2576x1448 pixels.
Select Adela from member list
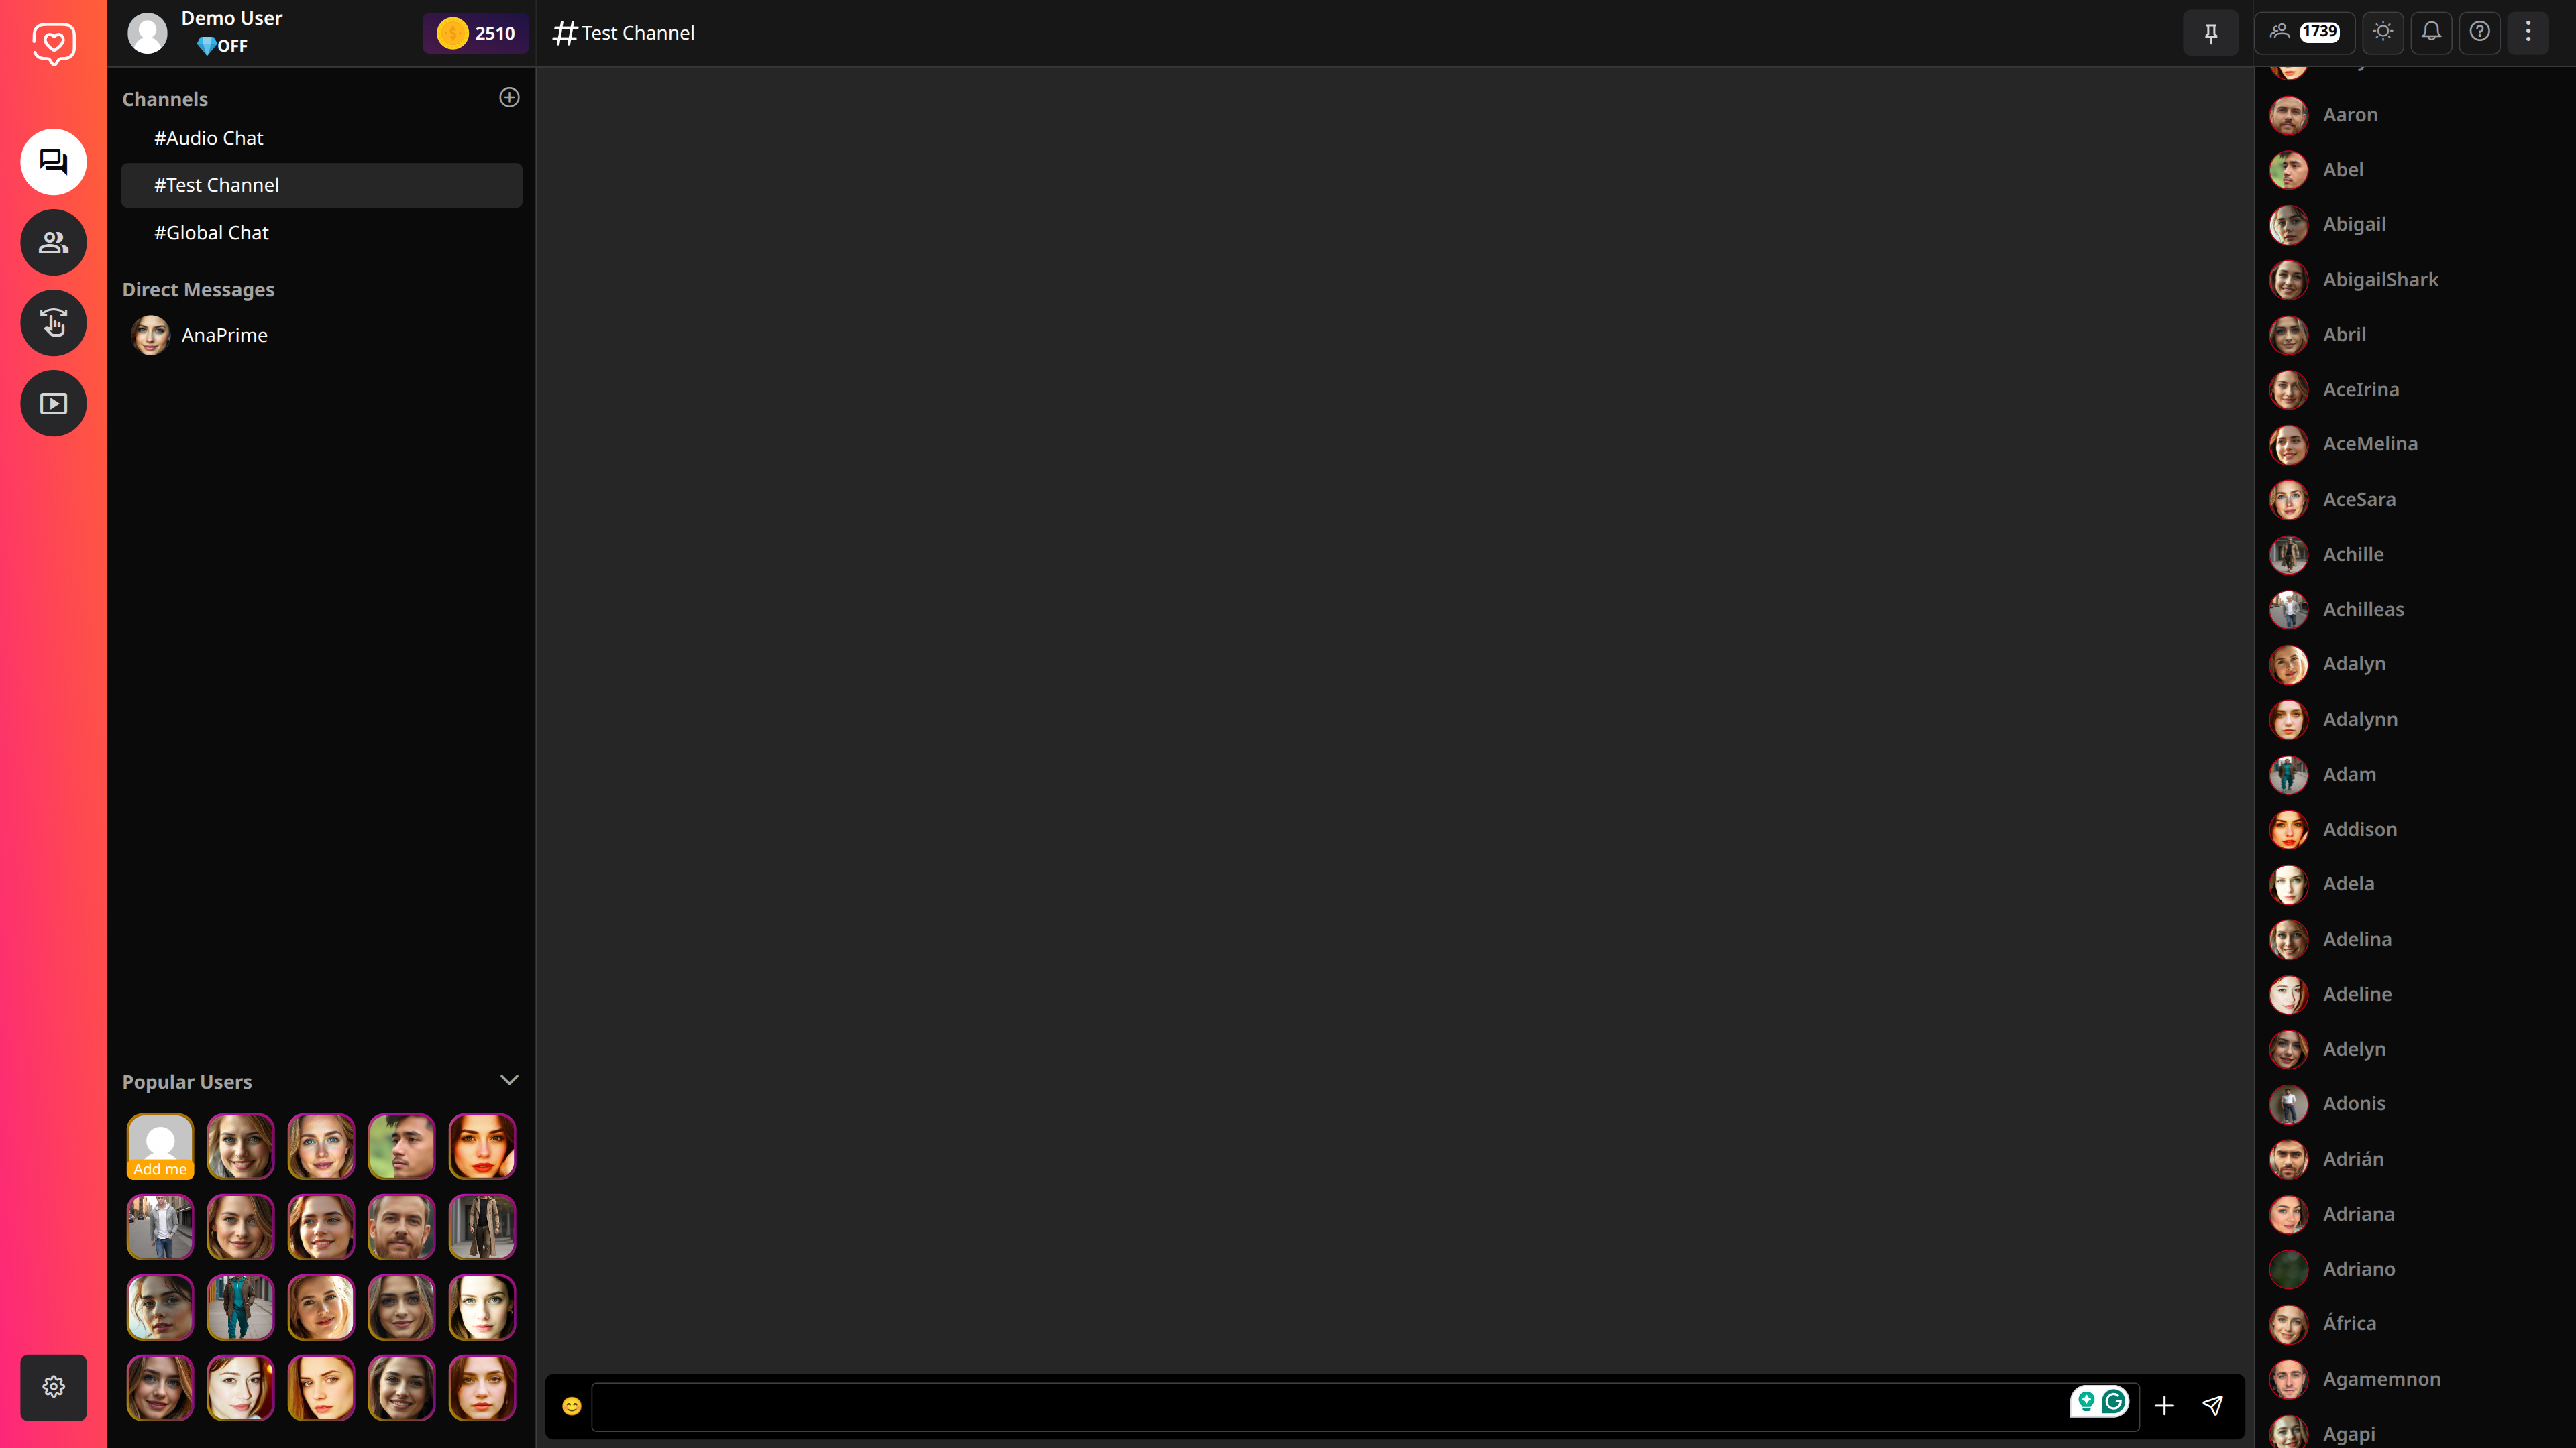[2414, 884]
